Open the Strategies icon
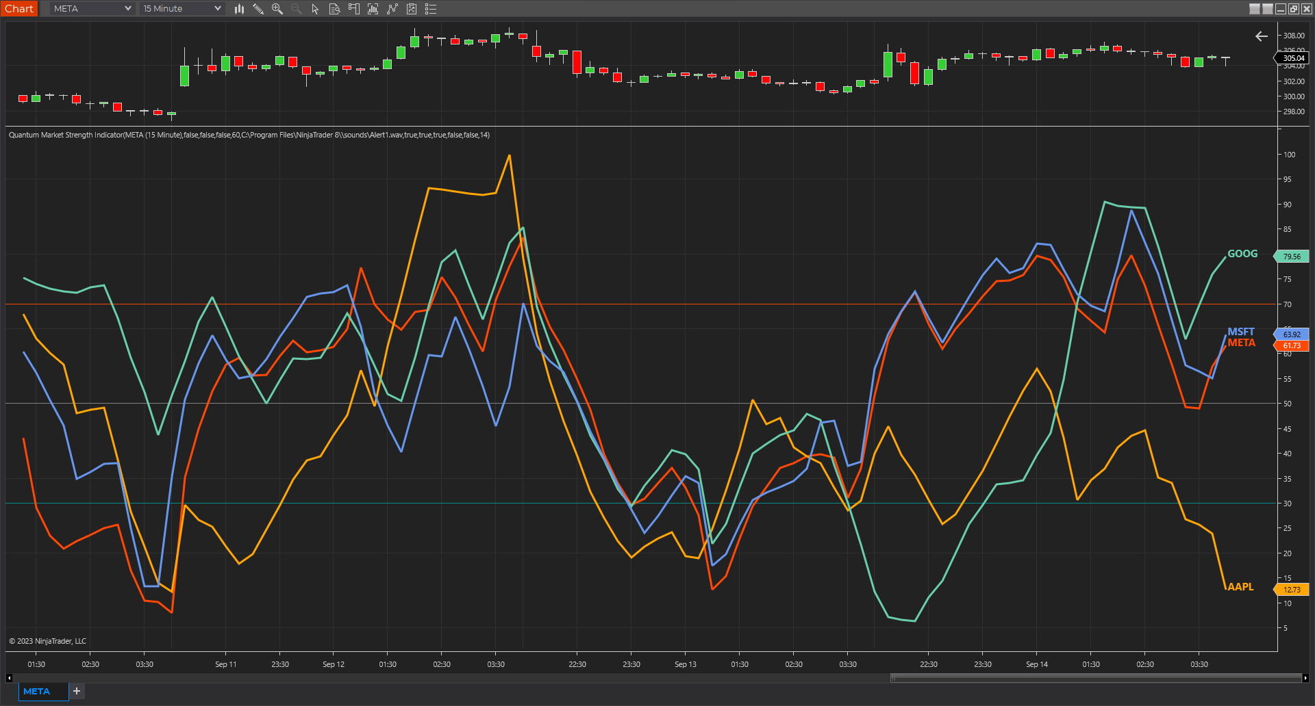Image resolution: width=1315 pixels, height=706 pixels. 411,9
